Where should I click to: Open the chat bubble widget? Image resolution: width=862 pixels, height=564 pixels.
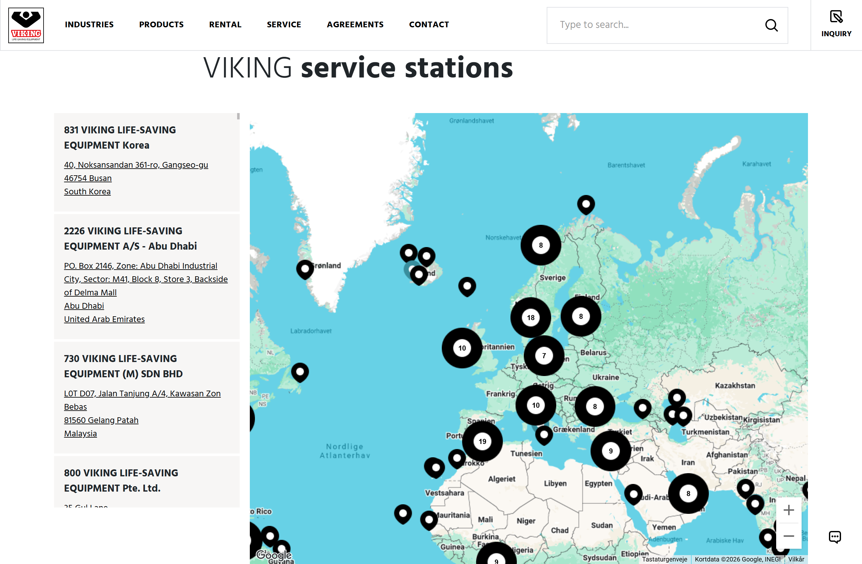(835, 537)
